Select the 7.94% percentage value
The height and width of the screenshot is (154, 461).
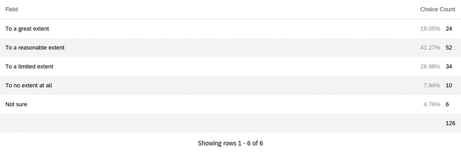click(432, 85)
